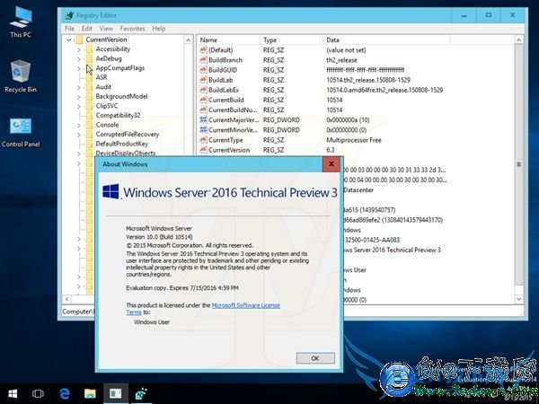
Task: Click tree pane horizontal scroll left arrow
Action: (67, 299)
